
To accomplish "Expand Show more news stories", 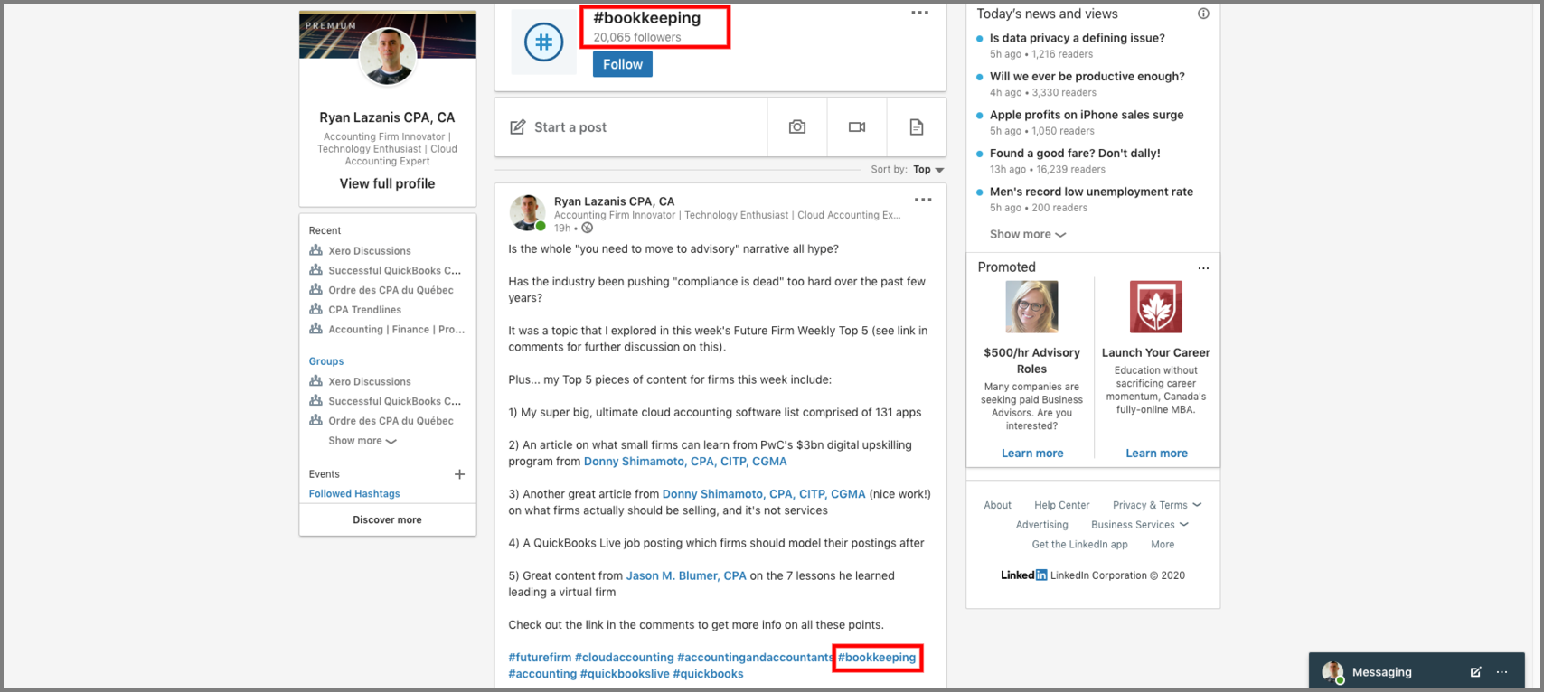I will click(x=1028, y=234).
